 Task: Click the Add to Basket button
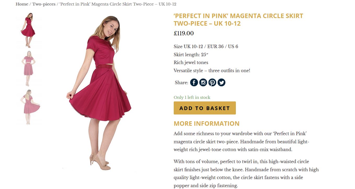(x=205, y=108)
